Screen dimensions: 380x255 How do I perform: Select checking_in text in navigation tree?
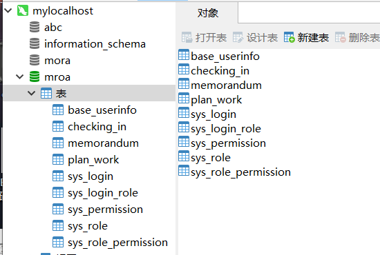point(97,127)
